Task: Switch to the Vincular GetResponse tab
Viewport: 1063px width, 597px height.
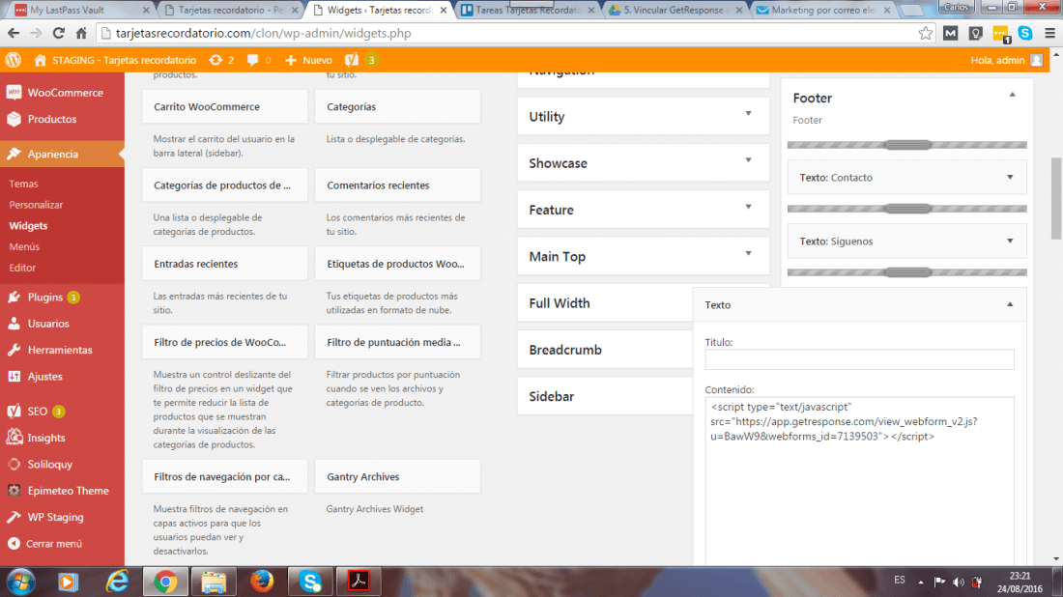Action: tap(675, 11)
